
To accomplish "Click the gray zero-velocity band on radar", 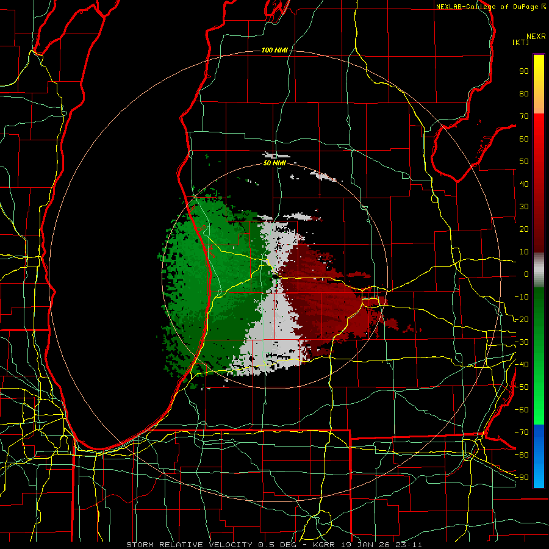I will (276, 326).
